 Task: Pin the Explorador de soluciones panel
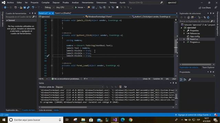pos(211,13)
